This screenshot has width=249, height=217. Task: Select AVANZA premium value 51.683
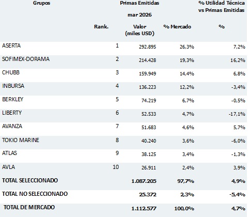149,128
